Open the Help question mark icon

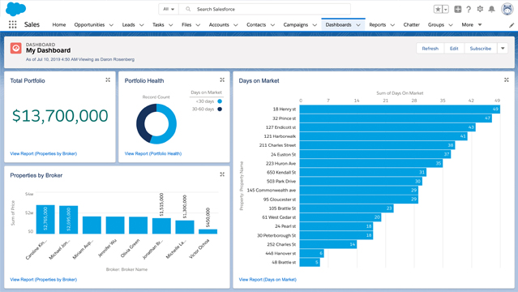tap(469, 9)
